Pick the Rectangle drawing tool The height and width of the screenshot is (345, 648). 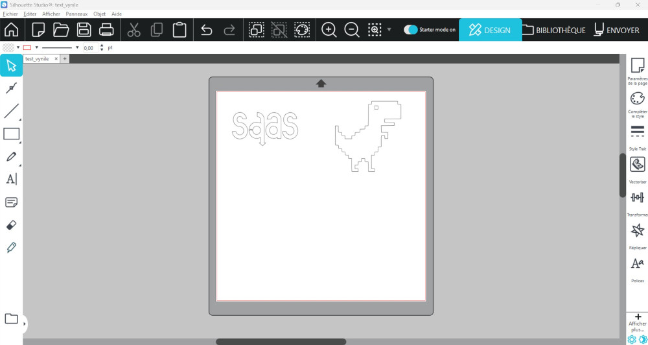click(11, 134)
